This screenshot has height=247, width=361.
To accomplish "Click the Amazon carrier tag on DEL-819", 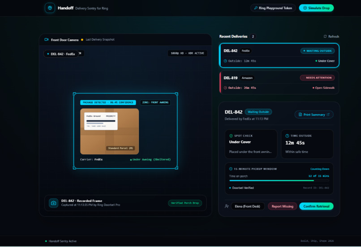I will coord(247,78).
